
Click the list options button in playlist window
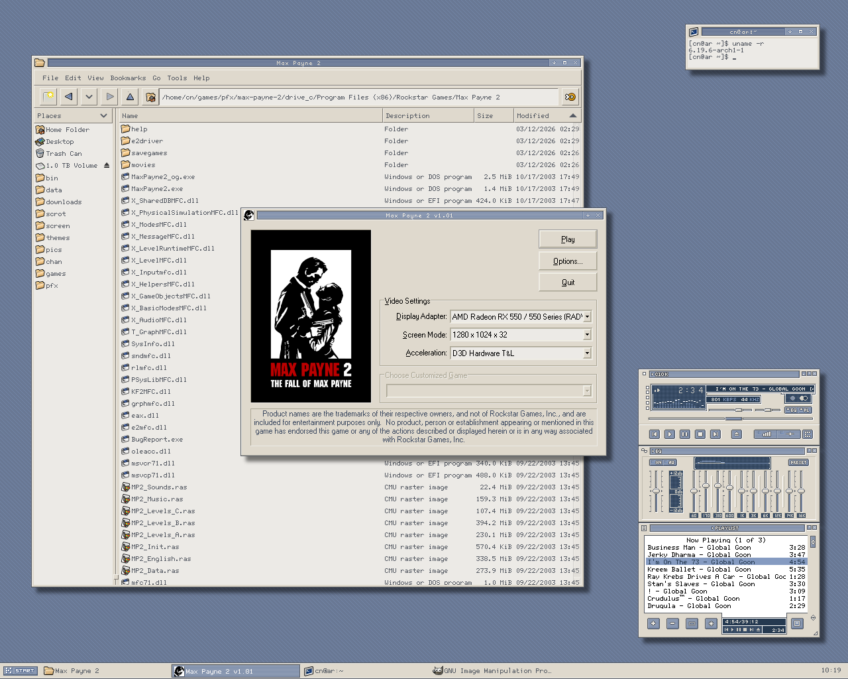[798, 623]
